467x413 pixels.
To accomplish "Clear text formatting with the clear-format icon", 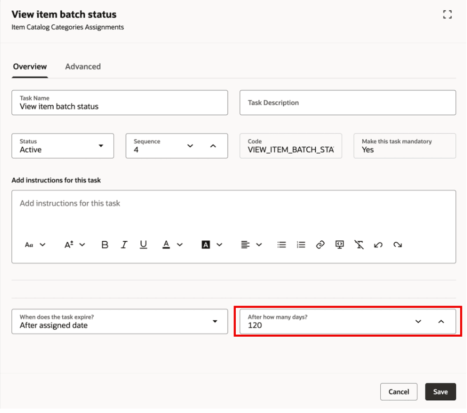I will 359,244.
